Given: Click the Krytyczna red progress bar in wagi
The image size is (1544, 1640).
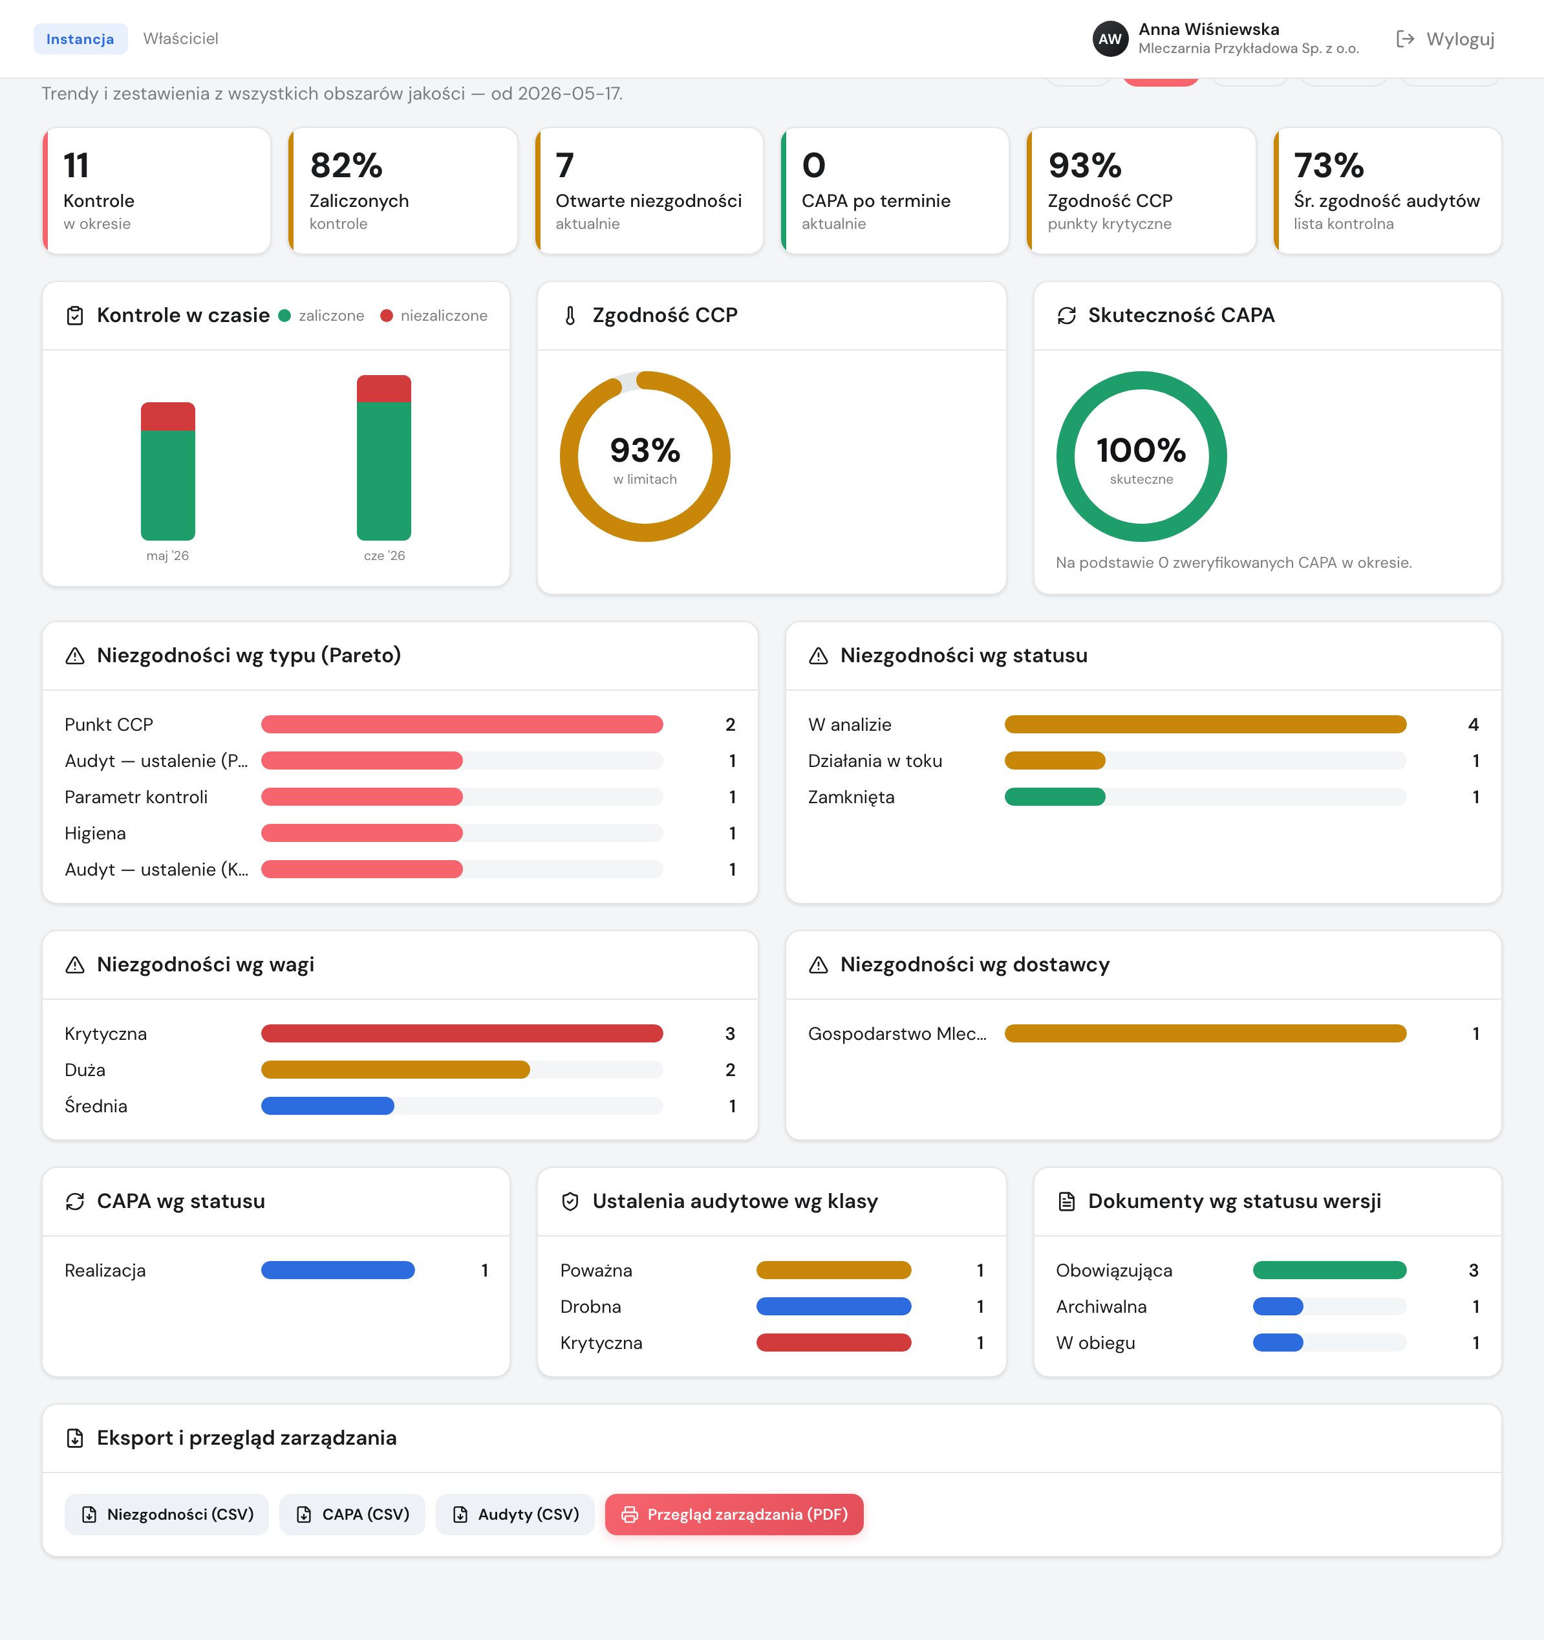Looking at the screenshot, I should pyautogui.click(x=462, y=1033).
